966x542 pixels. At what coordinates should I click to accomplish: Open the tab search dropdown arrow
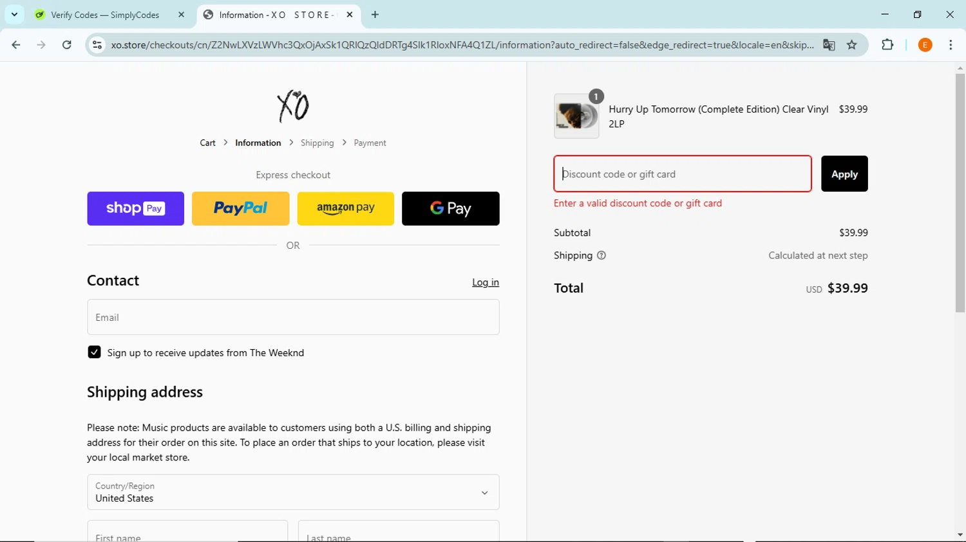pos(14,14)
